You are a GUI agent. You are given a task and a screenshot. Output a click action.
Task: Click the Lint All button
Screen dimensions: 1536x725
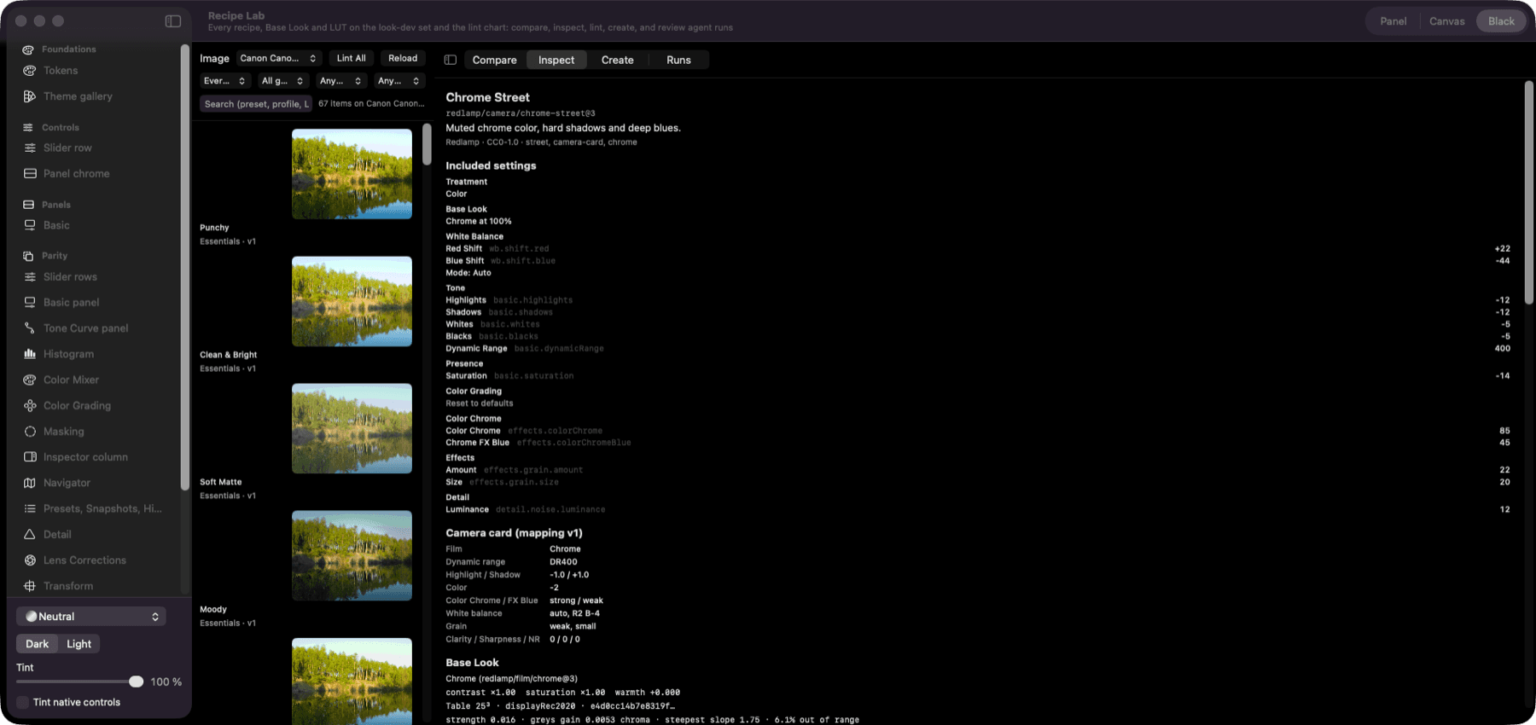coord(352,58)
